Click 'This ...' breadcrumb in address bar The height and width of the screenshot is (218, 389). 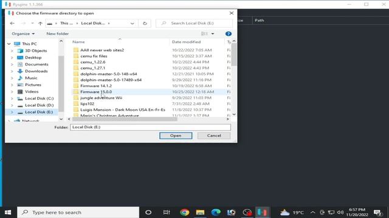[66, 23]
